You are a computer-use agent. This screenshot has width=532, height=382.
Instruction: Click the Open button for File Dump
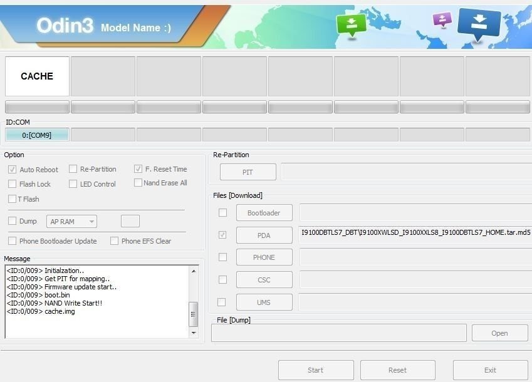[x=499, y=333]
